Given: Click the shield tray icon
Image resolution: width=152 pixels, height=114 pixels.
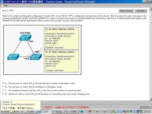Looking at the screenshot, I should pos(138,112).
